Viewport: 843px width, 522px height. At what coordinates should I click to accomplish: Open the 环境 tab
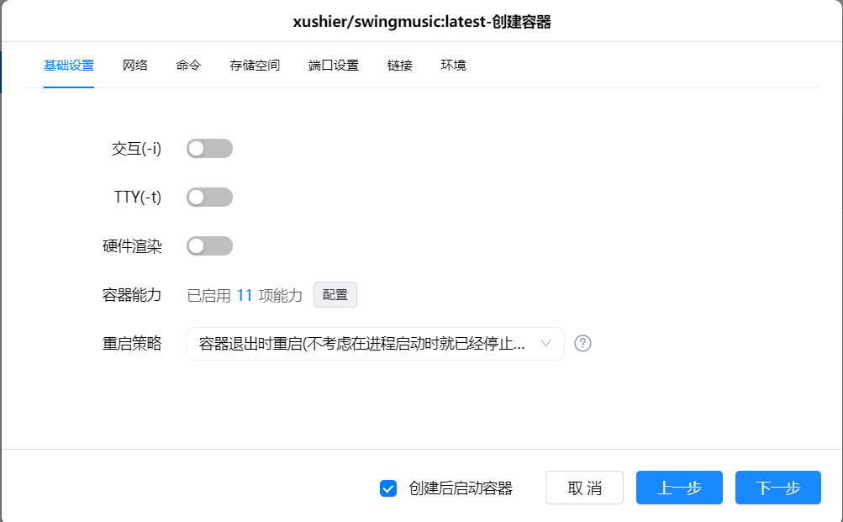(453, 66)
